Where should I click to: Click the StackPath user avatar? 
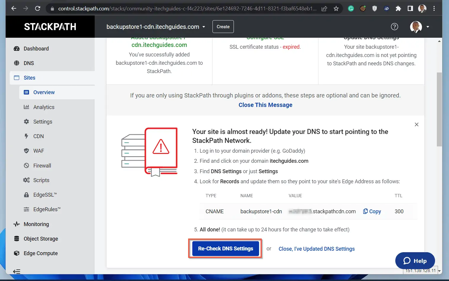pyautogui.click(x=416, y=27)
